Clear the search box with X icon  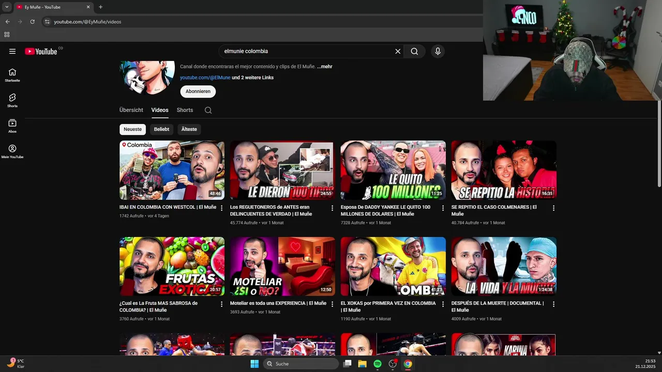click(398, 51)
